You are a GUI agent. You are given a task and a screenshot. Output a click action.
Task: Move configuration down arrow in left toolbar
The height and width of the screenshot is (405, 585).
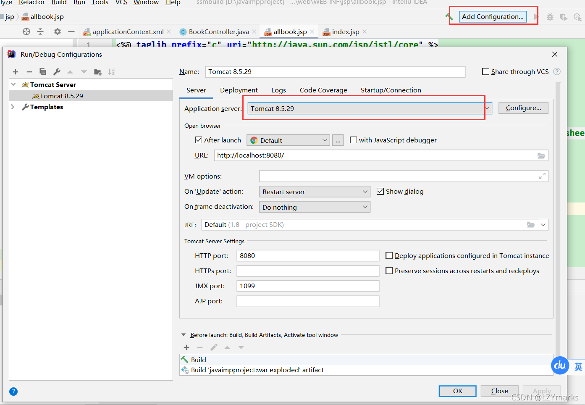(84, 72)
